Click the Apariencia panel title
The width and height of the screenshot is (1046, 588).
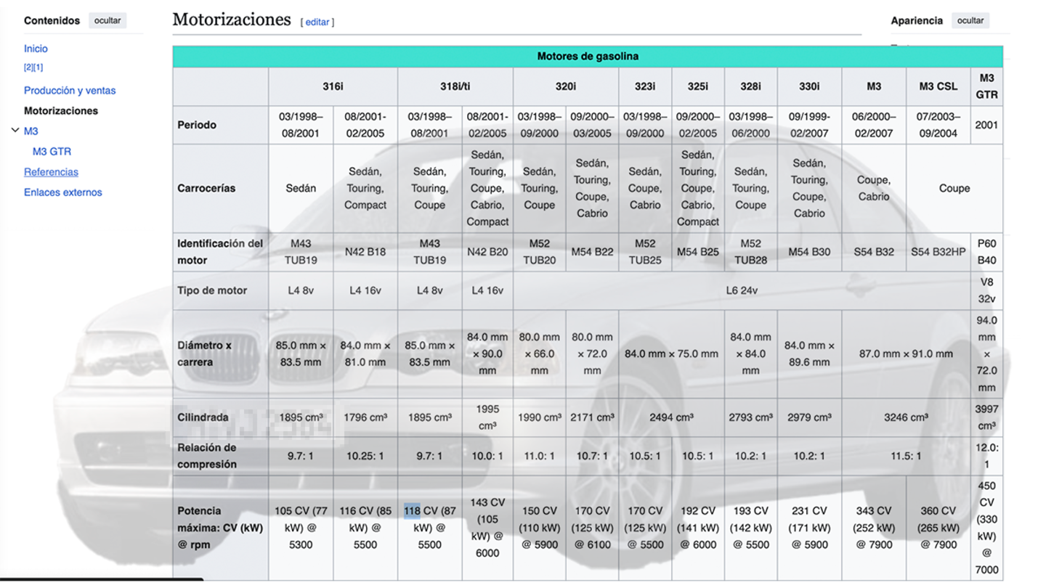point(917,20)
